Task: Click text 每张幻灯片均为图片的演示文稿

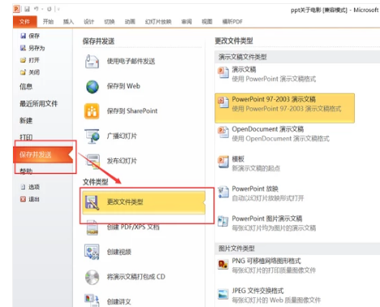Action: pos(274,228)
